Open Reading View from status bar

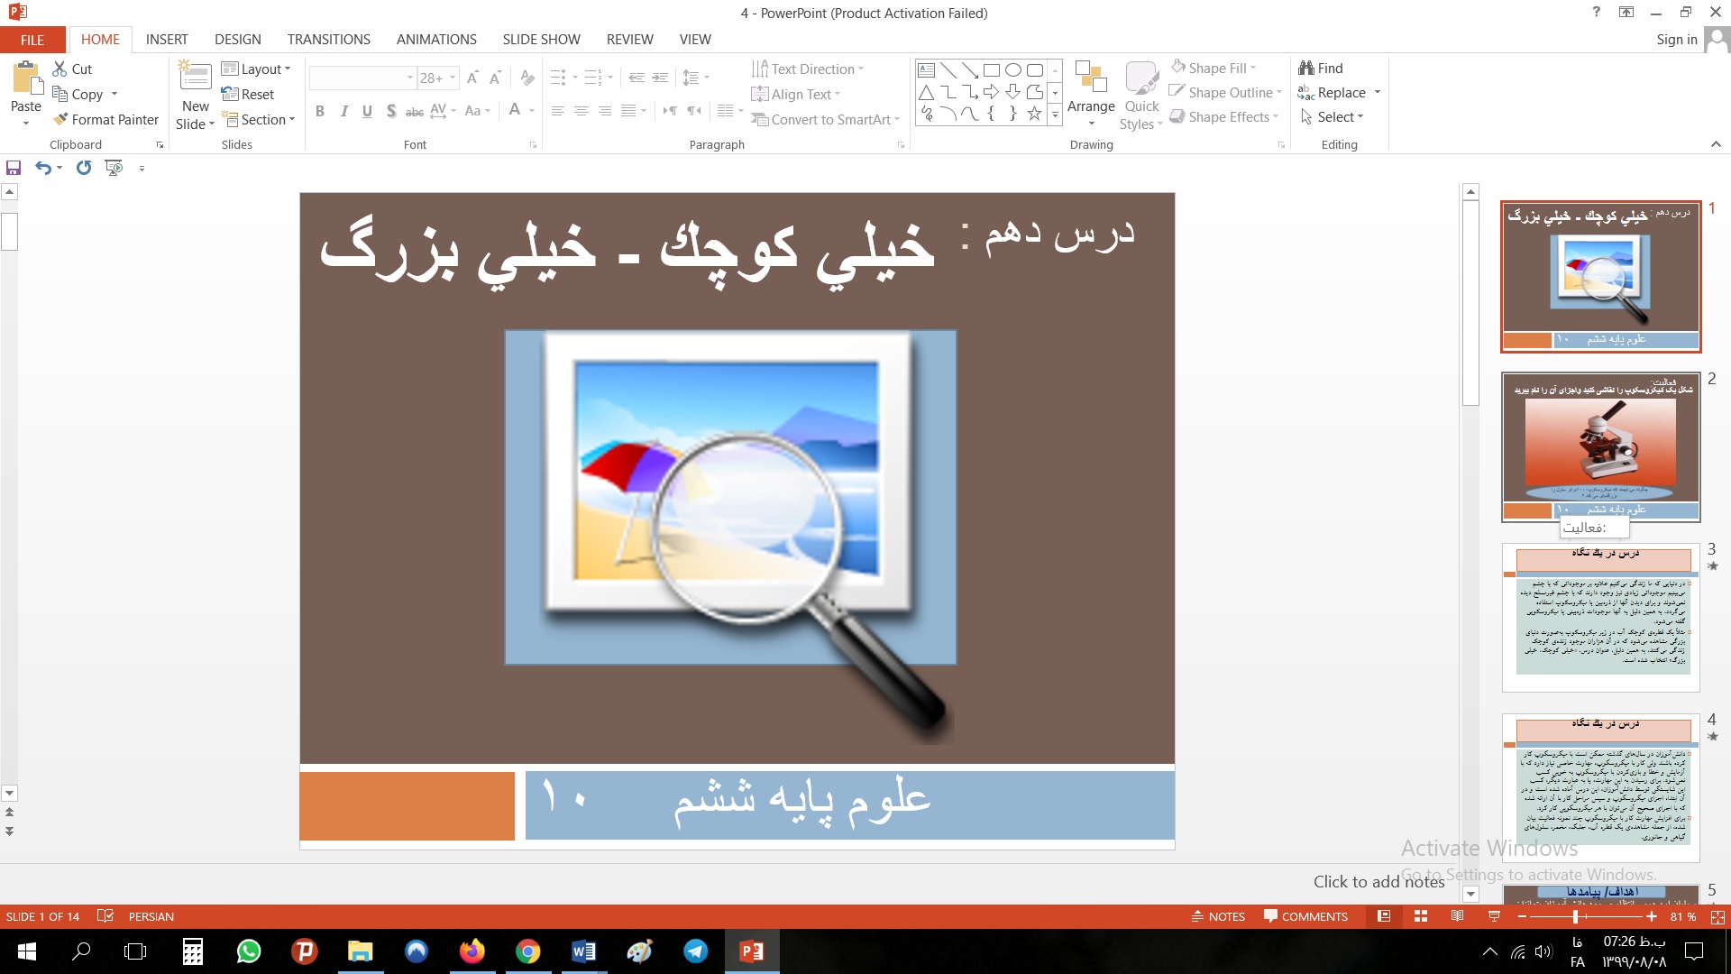1457,916
